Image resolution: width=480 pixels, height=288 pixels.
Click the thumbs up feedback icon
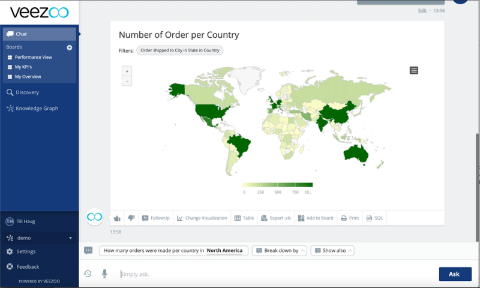coord(117,218)
